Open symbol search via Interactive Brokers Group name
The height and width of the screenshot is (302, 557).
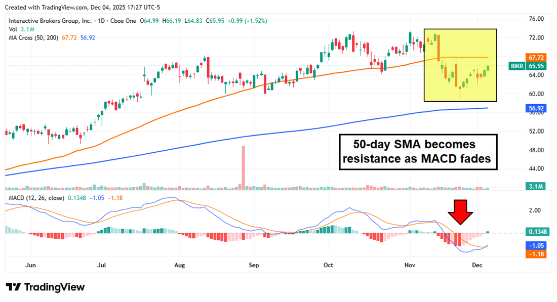(x=51, y=21)
